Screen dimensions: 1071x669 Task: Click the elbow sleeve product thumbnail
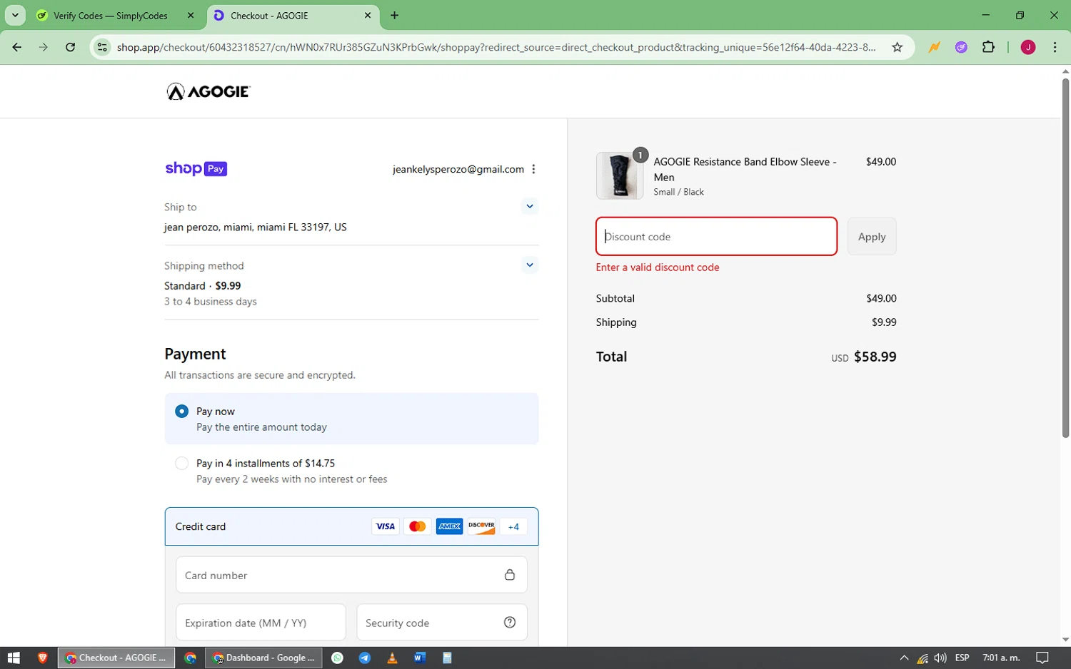pos(619,175)
